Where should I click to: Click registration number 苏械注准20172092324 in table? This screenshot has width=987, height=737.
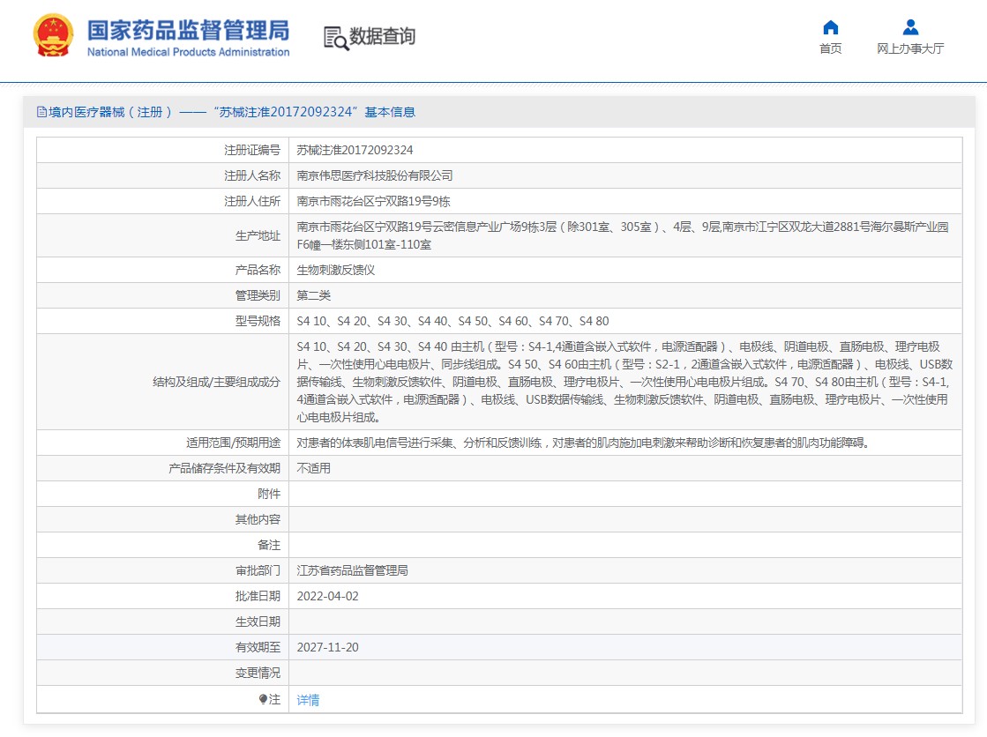pos(355,150)
